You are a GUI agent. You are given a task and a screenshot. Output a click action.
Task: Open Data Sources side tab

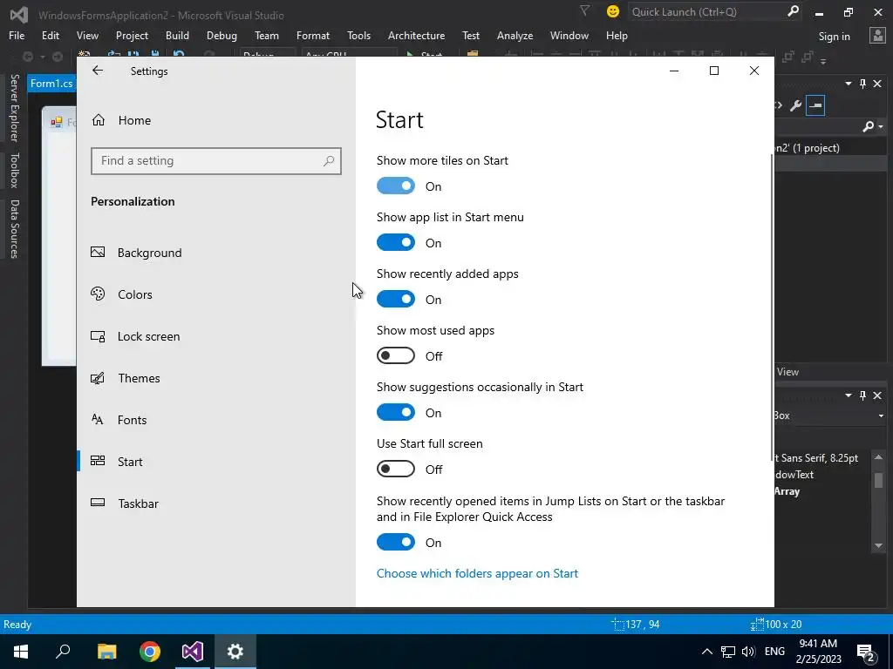point(14,229)
